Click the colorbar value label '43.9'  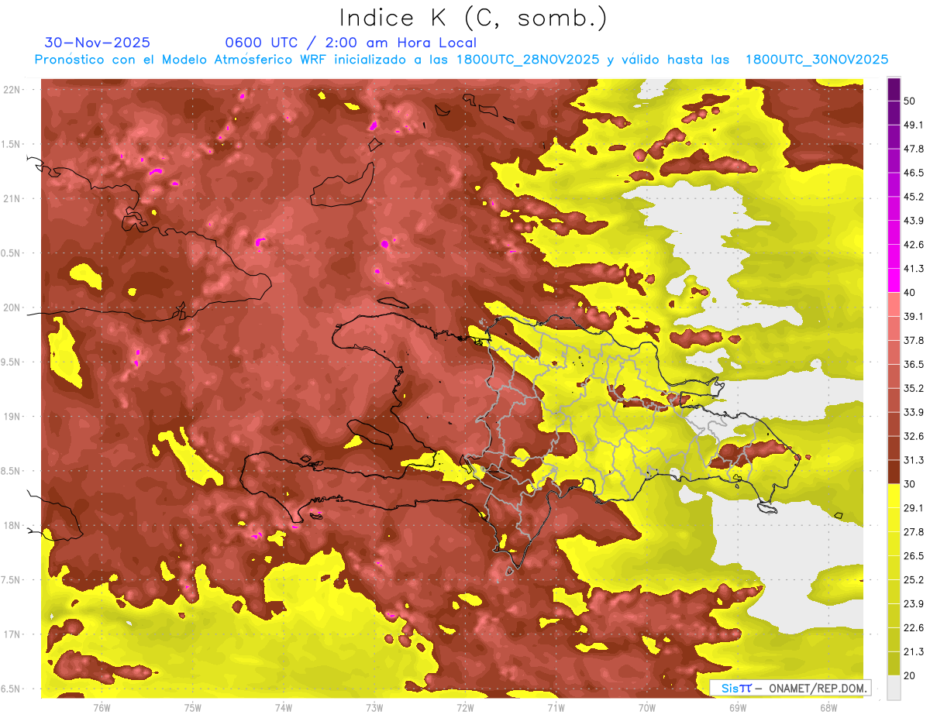pyautogui.click(x=914, y=221)
